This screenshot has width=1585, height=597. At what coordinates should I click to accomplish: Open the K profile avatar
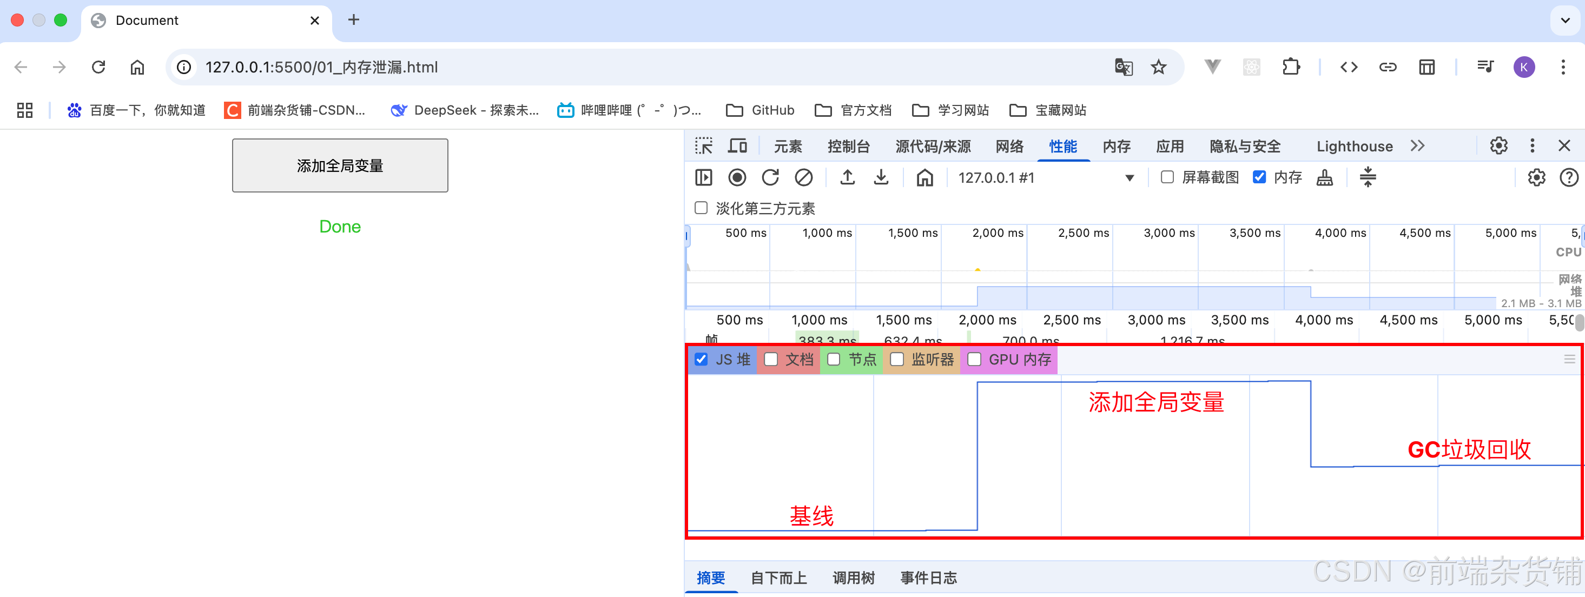1524,67
